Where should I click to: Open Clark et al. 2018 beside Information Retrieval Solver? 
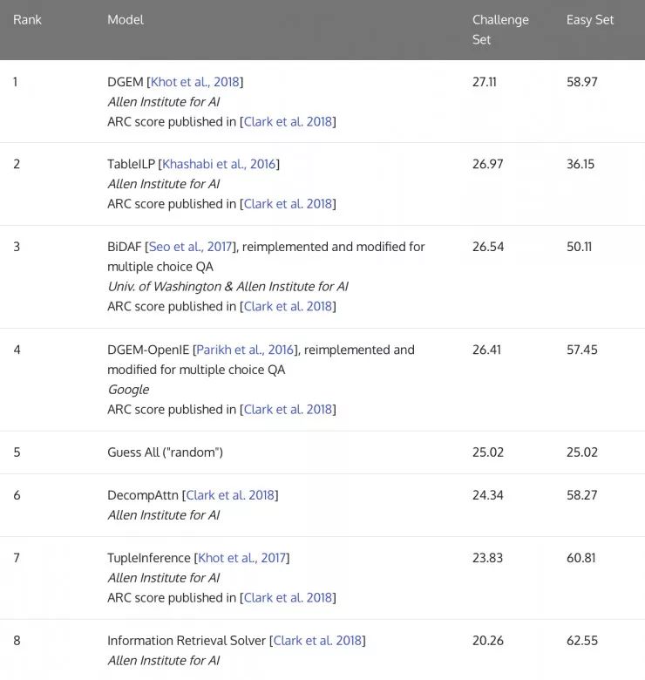pos(317,641)
